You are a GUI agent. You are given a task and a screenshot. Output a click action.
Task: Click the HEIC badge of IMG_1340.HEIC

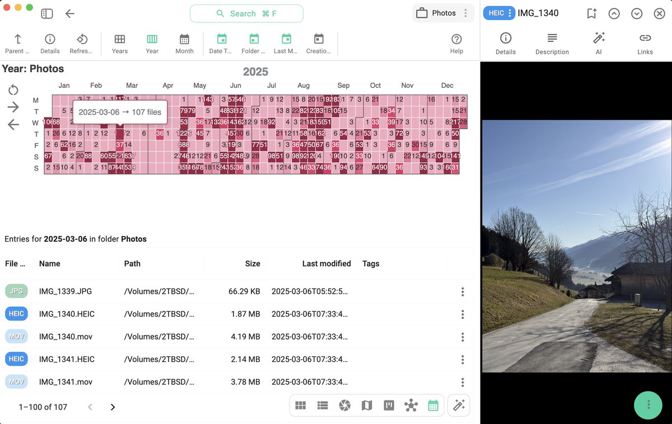click(16, 314)
